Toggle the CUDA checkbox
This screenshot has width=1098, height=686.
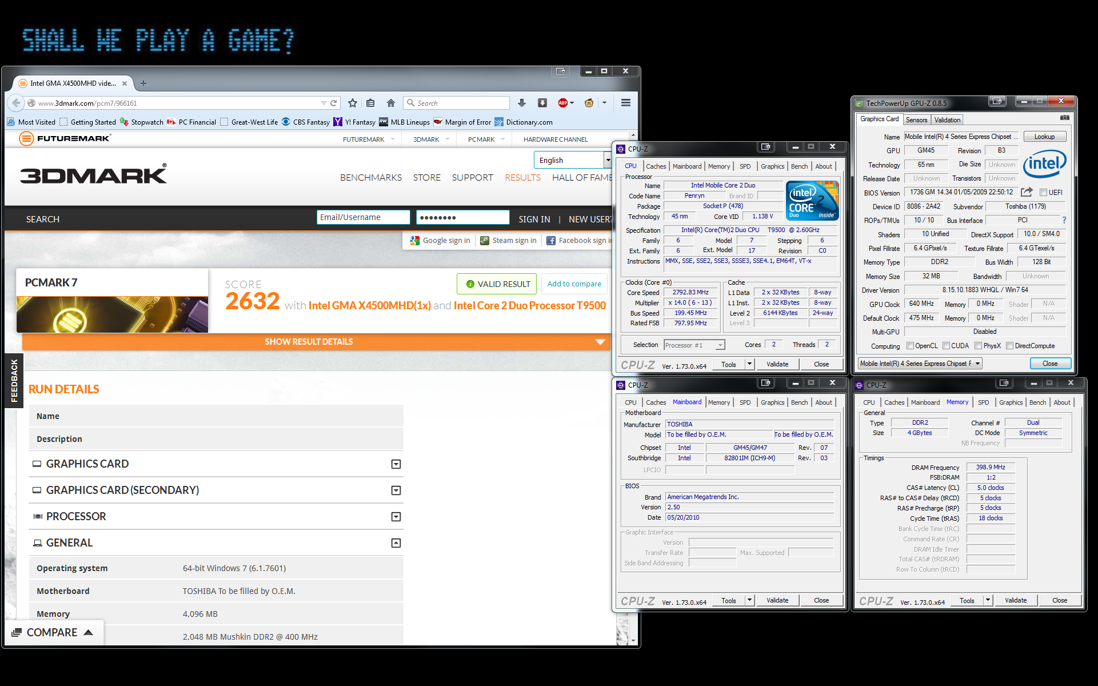[x=947, y=346]
